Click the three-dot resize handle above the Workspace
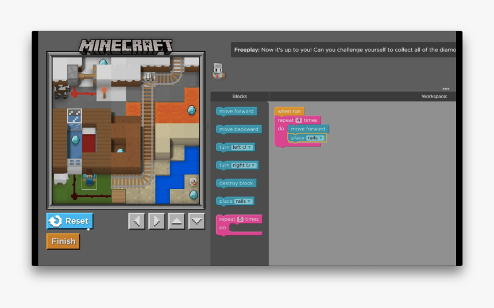494x308 pixels. click(446, 88)
